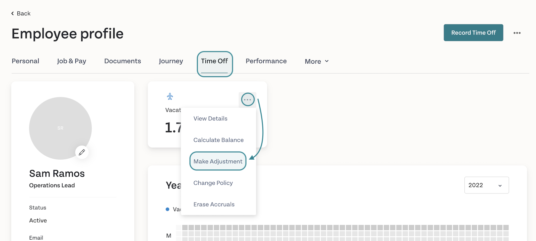Select the Time Off tab
Viewport: 536px width, 241px height.
point(214,61)
